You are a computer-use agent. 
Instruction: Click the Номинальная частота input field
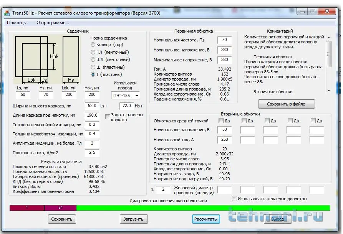[x=225, y=40]
